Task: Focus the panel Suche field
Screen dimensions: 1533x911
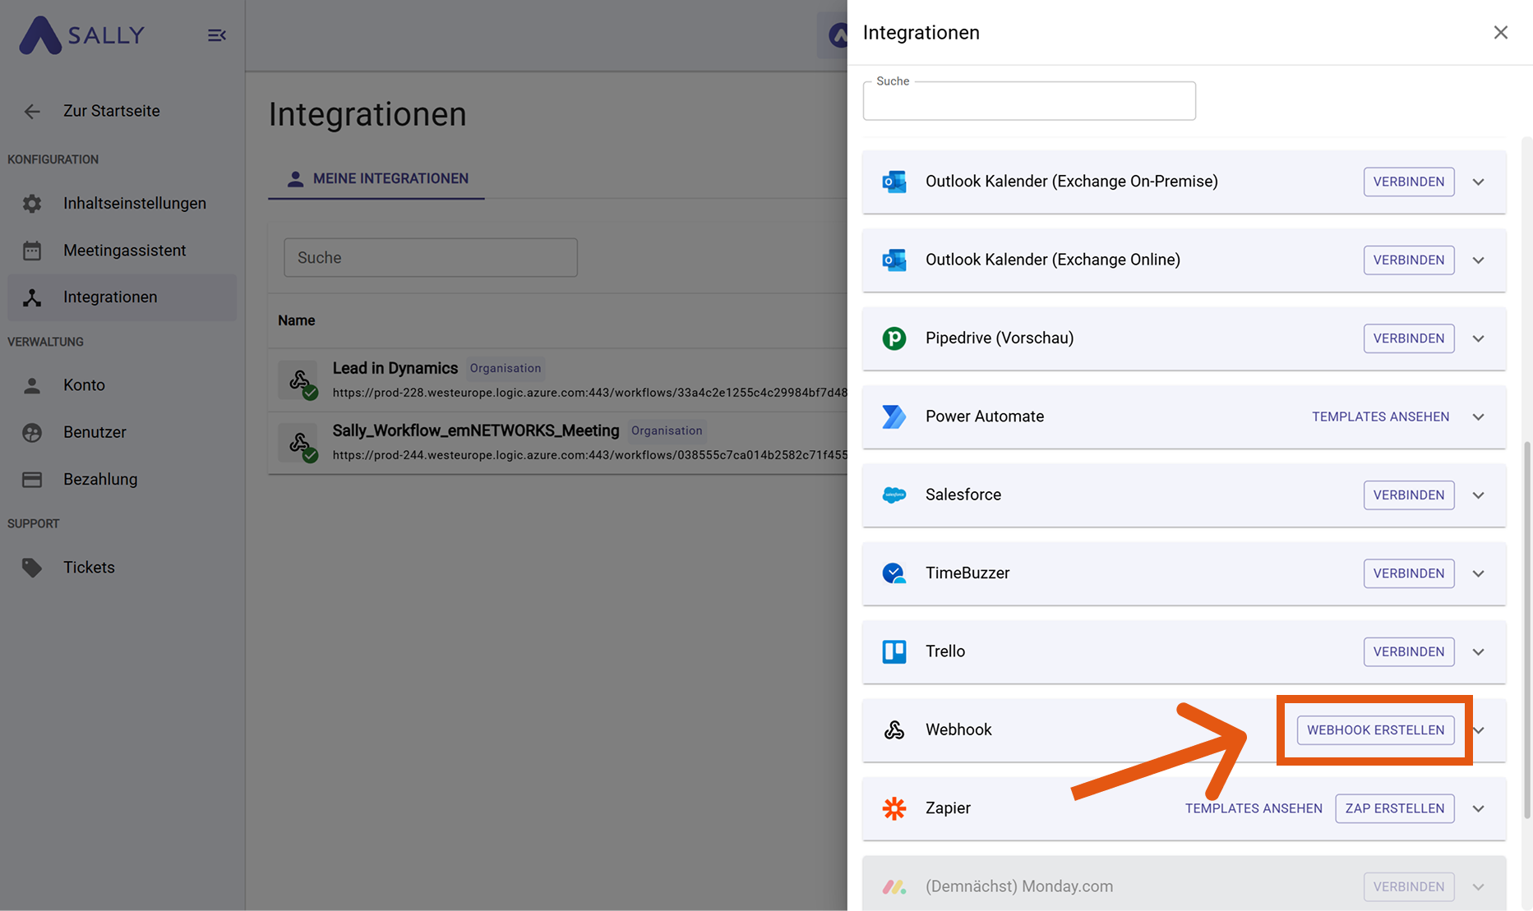Action: 1029,101
